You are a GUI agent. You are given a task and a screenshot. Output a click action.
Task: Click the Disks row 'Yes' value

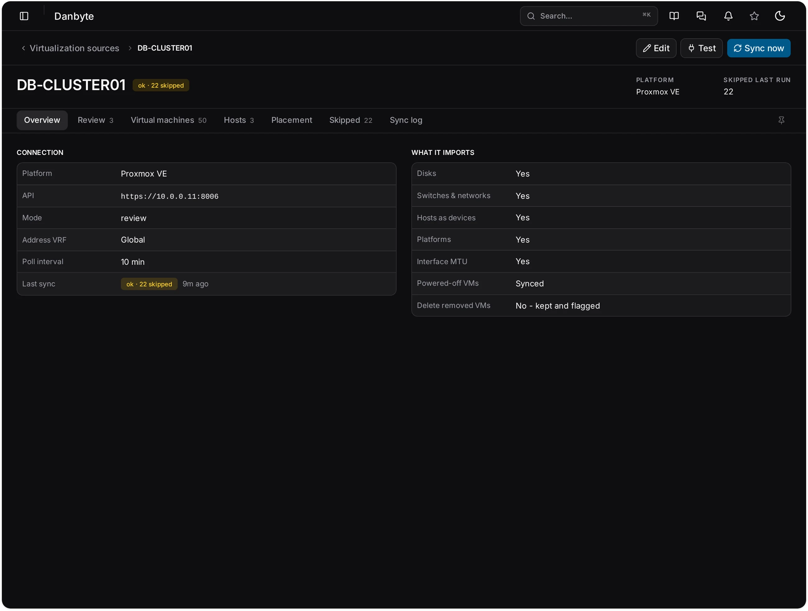point(522,174)
